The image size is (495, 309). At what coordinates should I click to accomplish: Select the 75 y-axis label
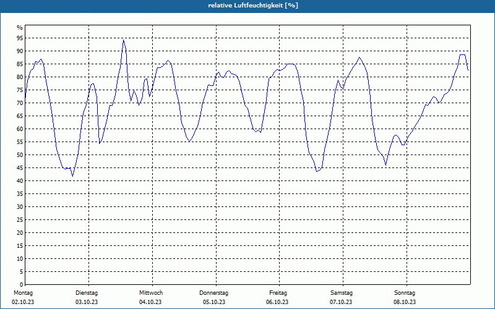[x=20, y=90]
